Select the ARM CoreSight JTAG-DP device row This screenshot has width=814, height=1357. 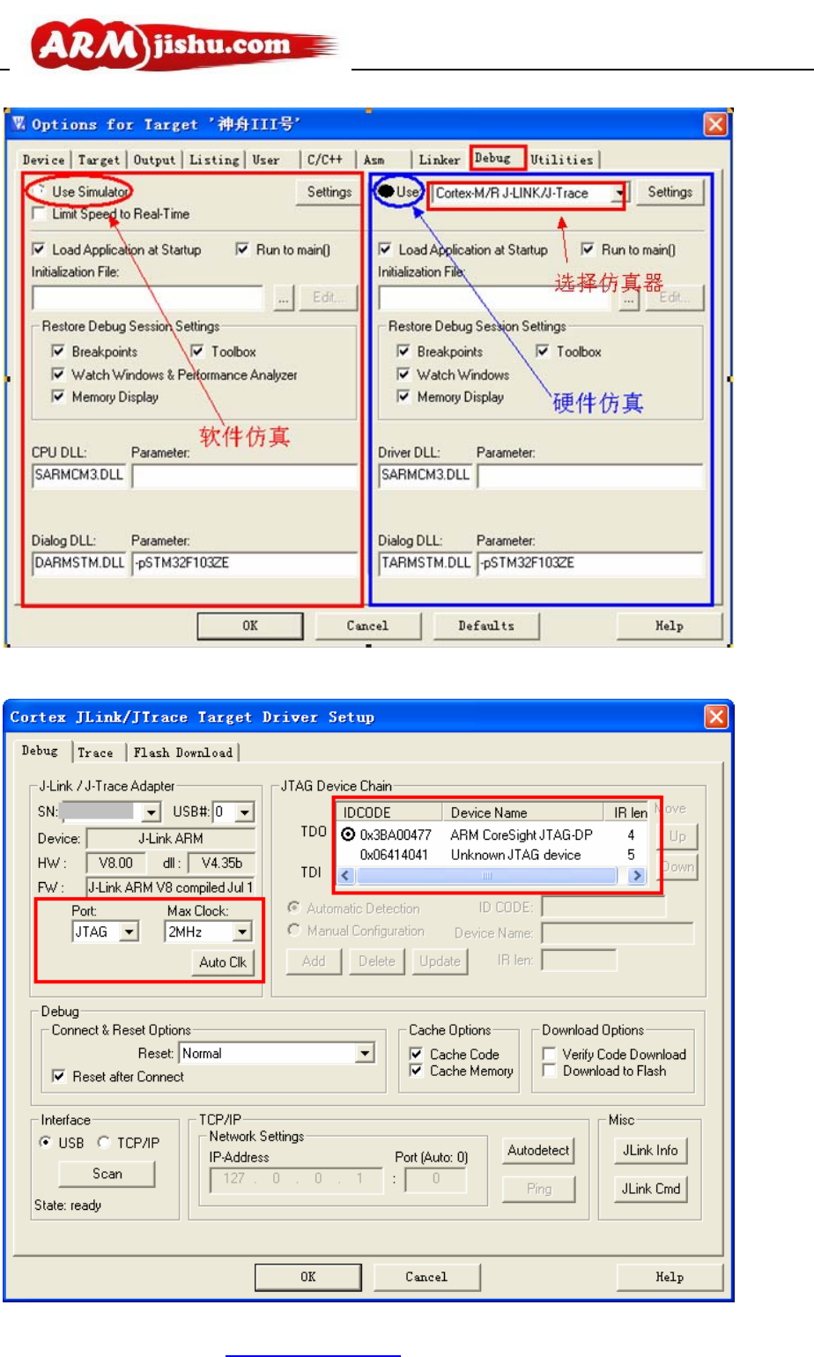pyautogui.click(x=493, y=834)
